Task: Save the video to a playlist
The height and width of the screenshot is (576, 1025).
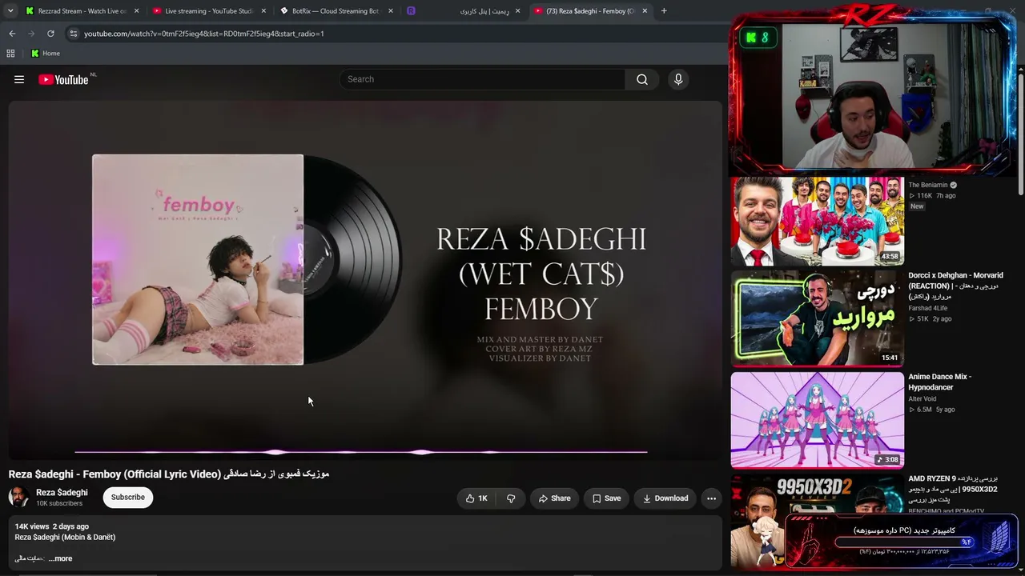Action: pos(606,498)
